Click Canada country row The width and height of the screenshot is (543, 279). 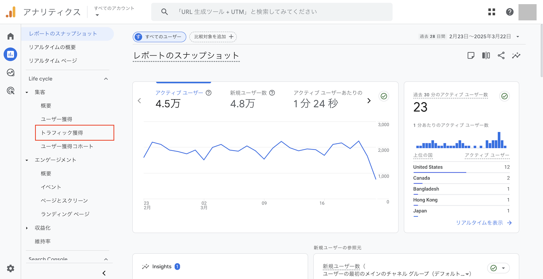point(462,178)
